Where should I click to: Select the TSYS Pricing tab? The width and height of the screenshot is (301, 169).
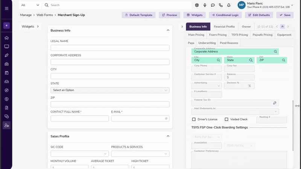(240, 35)
